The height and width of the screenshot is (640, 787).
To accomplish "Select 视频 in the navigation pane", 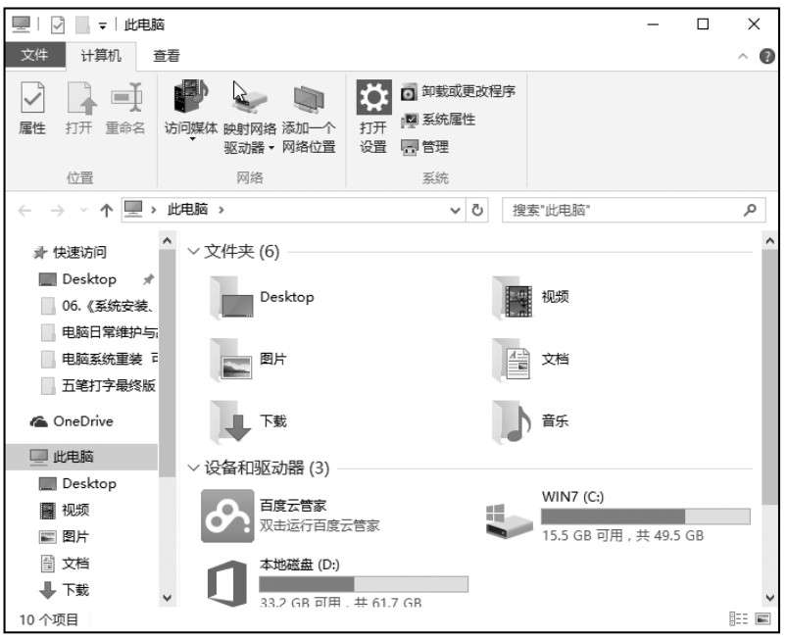I will pos(65,511).
